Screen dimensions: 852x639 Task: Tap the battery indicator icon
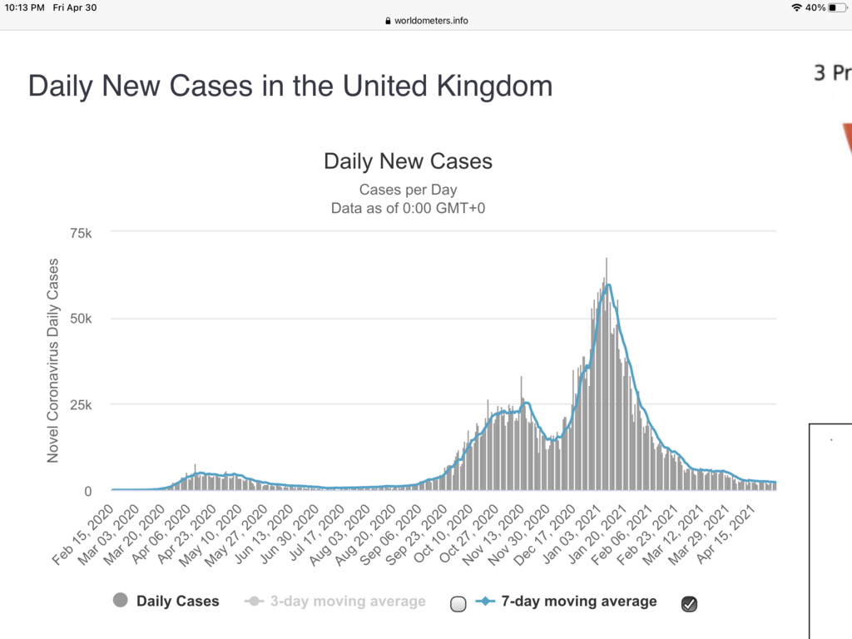click(x=837, y=7)
